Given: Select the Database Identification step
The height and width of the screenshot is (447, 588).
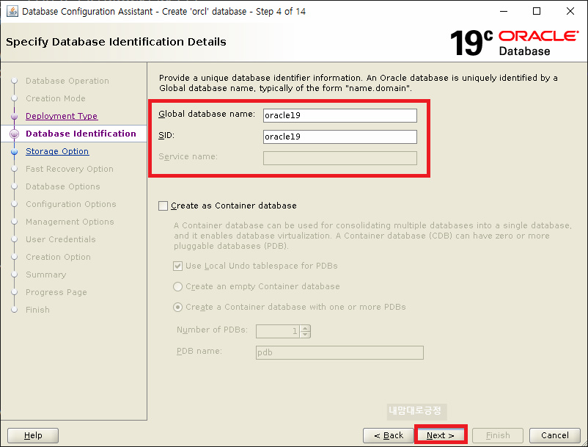Looking at the screenshot, I should (x=81, y=134).
